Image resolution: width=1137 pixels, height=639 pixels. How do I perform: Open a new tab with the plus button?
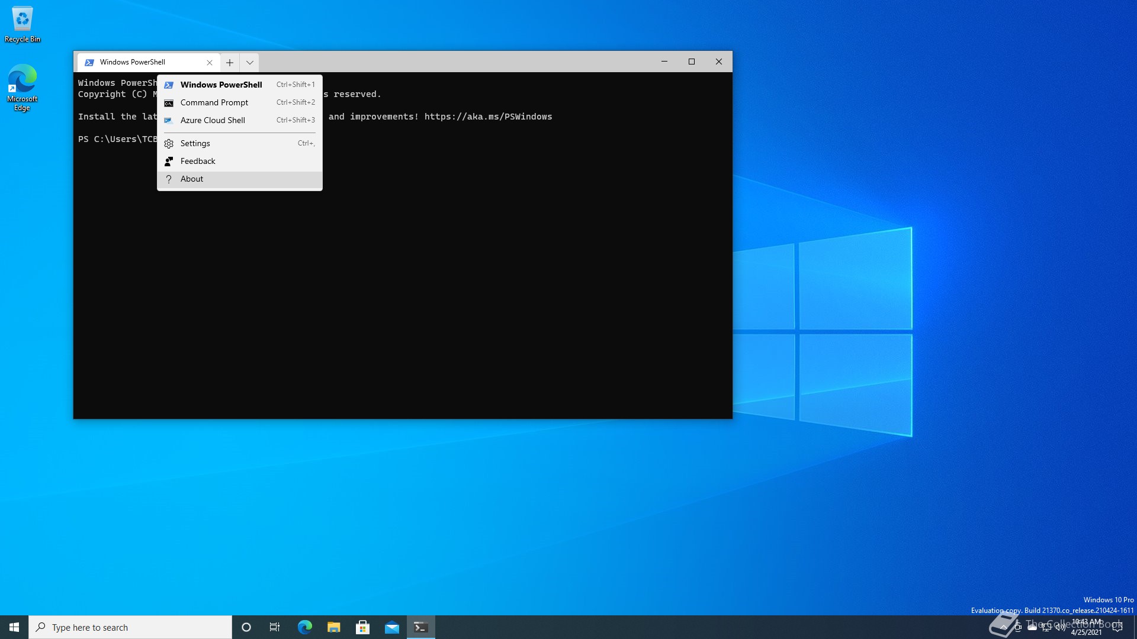(x=230, y=62)
